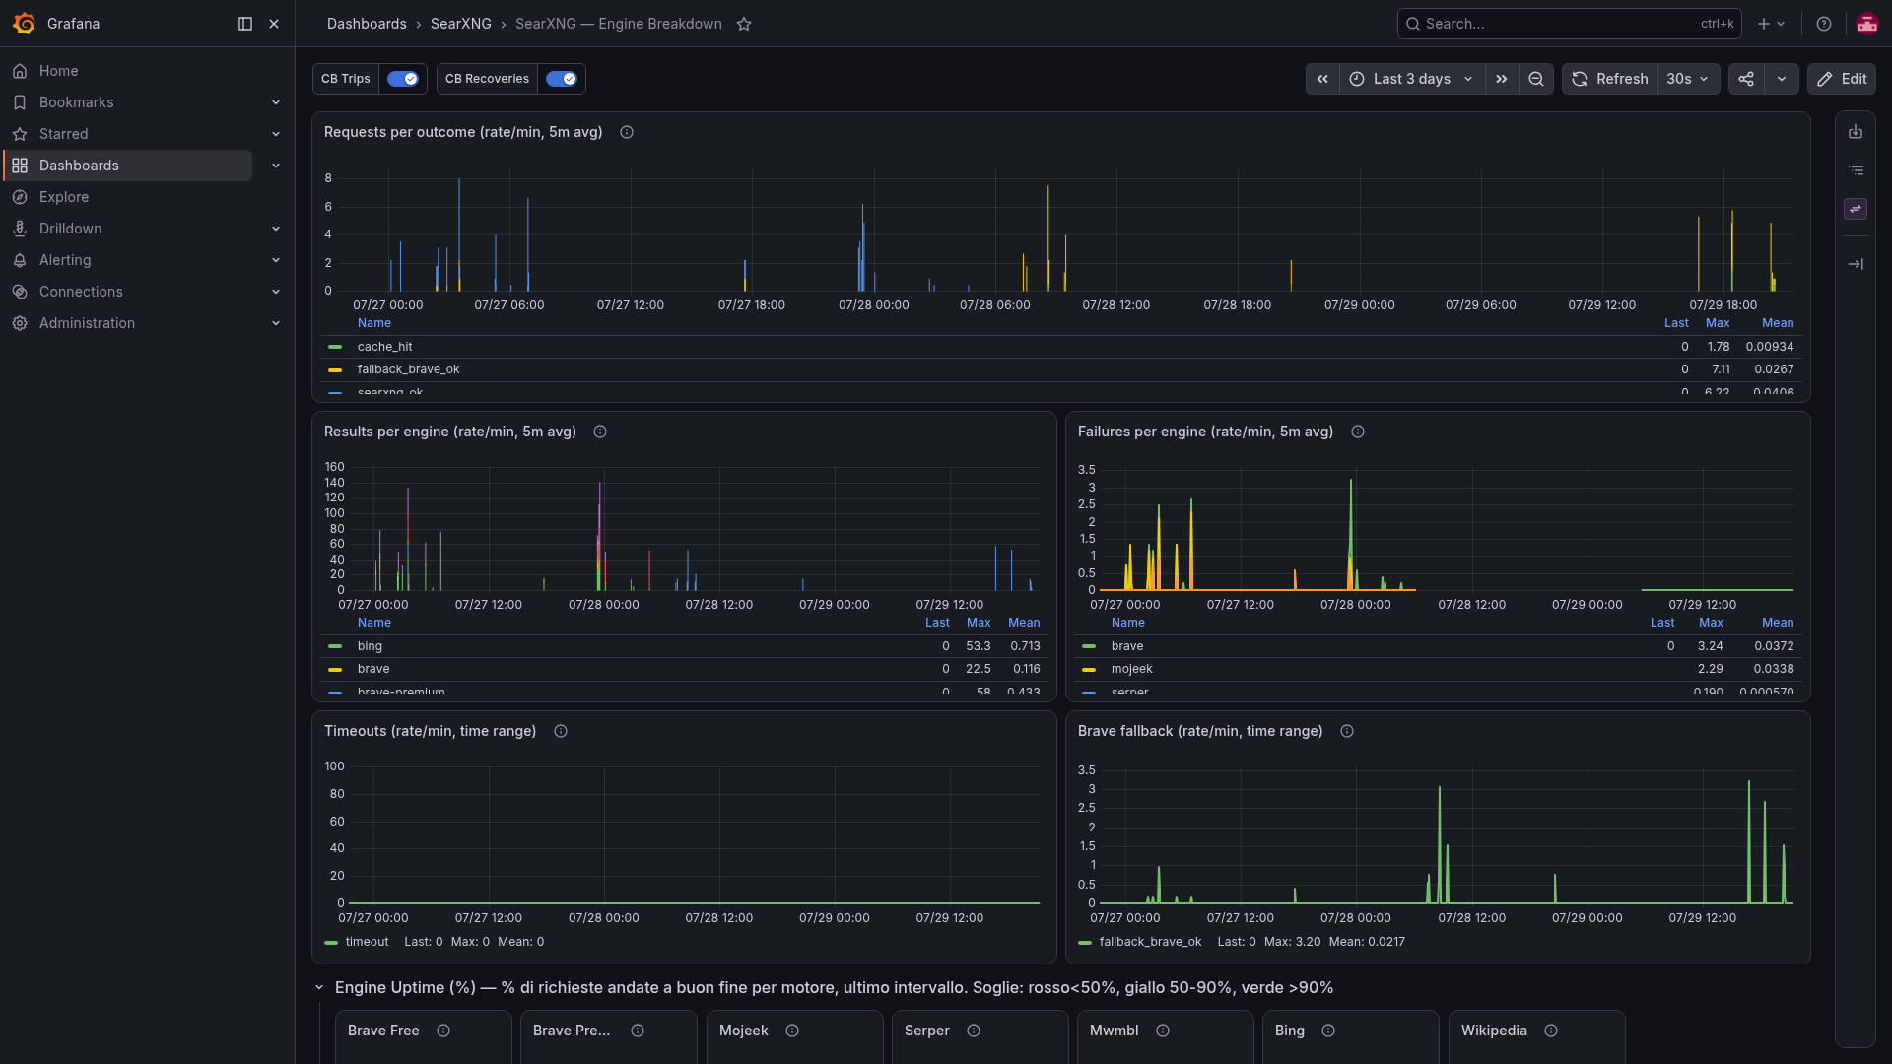Image resolution: width=1892 pixels, height=1064 pixels.
Task: Star the Engine Breakdown dashboard
Action: (x=744, y=24)
